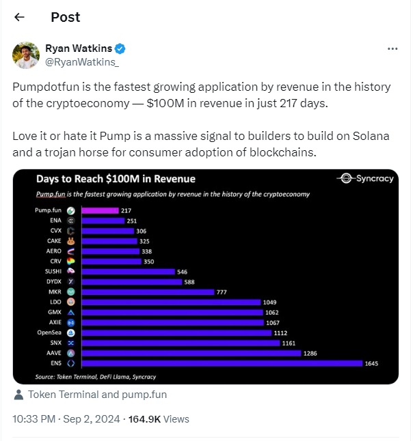Click Ryan Watkins' profile avatar
The width and height of the screenshot is (415, 441).
pyautogui.click(x=26, y=55)
